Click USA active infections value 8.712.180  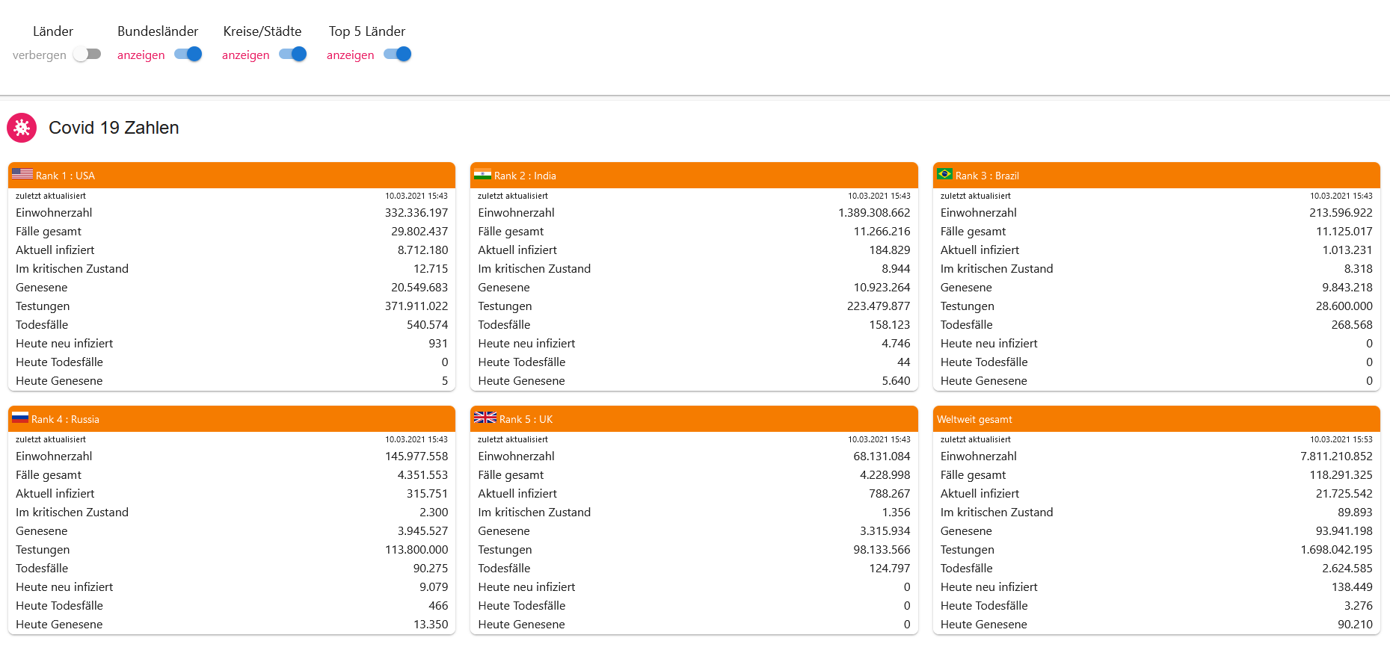point(422,250)
